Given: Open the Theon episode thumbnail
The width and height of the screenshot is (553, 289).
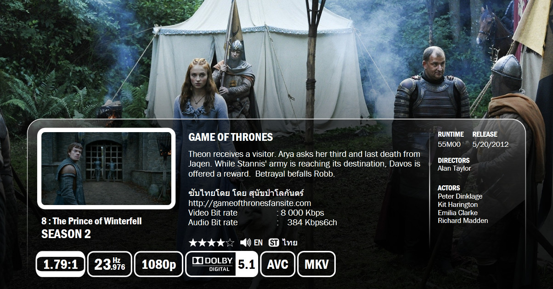Looking at the screenshot, I should 107,169.
